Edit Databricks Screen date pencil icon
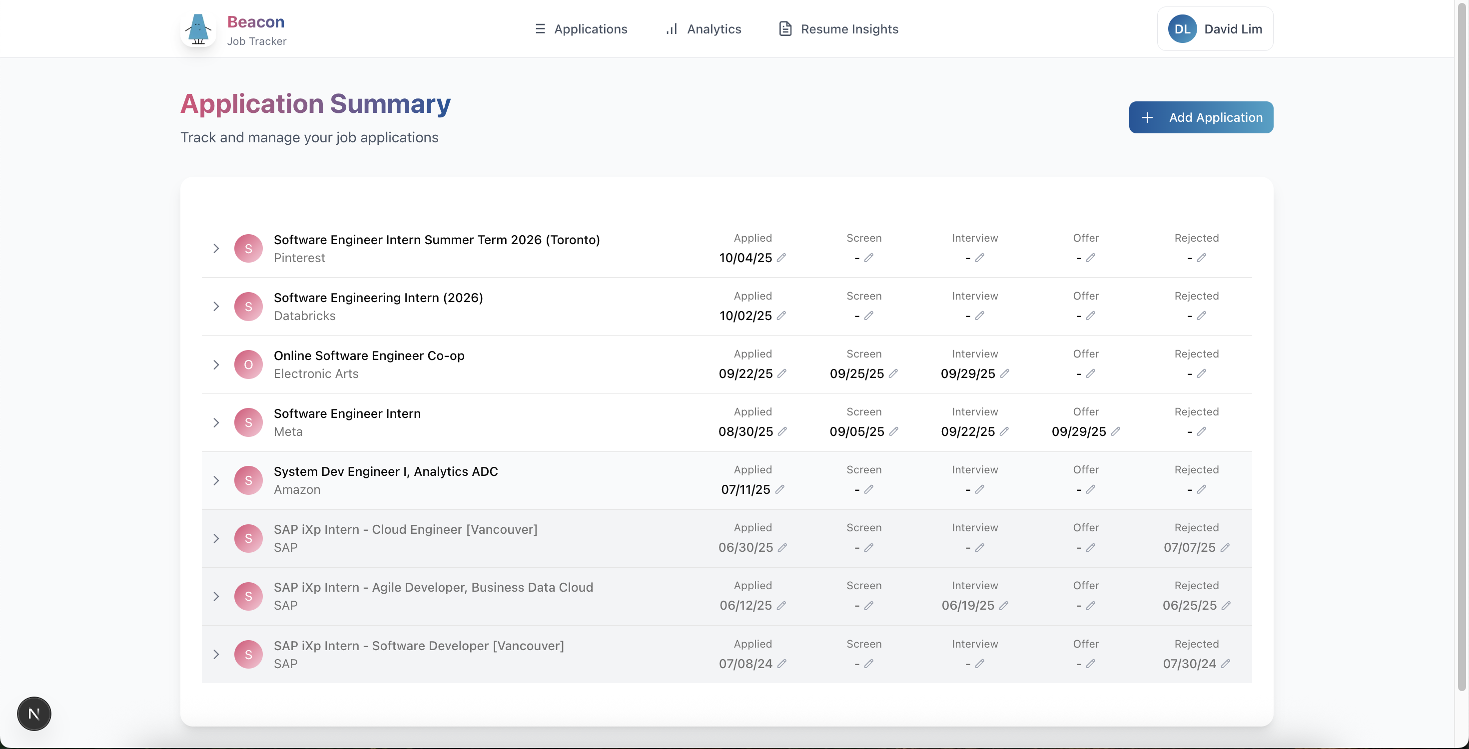The height and width of the screenshot is (749, 1469). (x=868, y=315)
